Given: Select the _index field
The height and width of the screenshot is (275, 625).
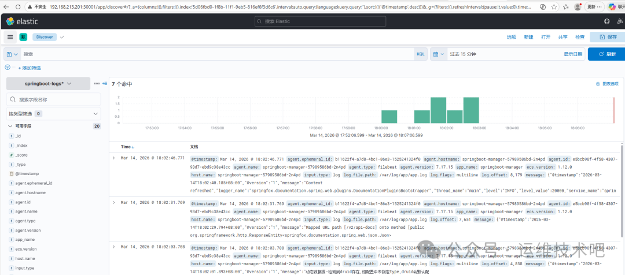Looking at the screenshot, I should pos(21,146).
